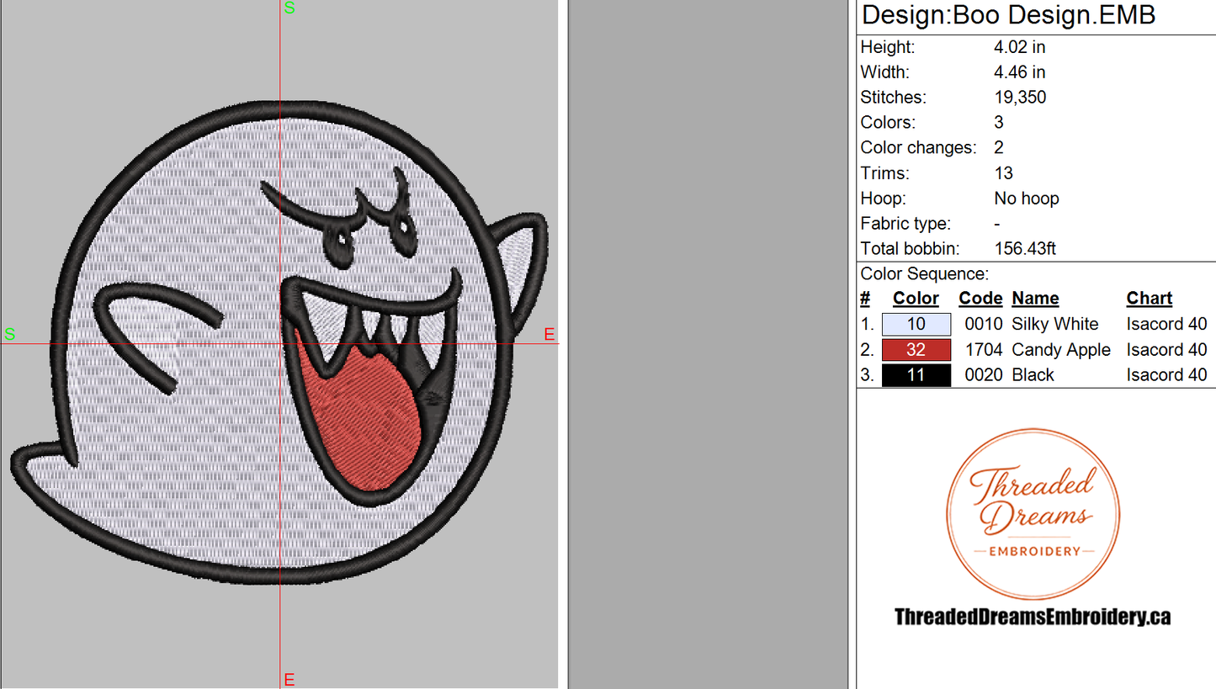Click the Threaded Dreams Embroidery circular logo
The width and height of the screenshot is (1216, 689).
1033,515
